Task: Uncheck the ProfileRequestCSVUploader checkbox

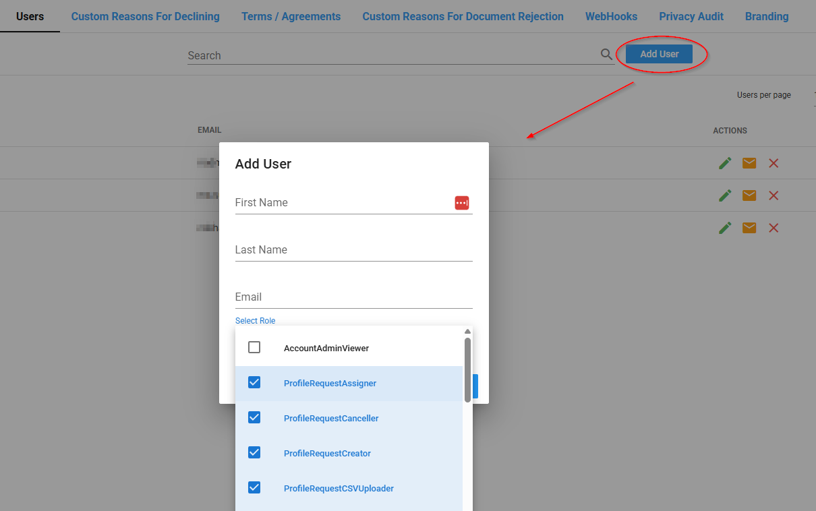Action: point(254,487)
